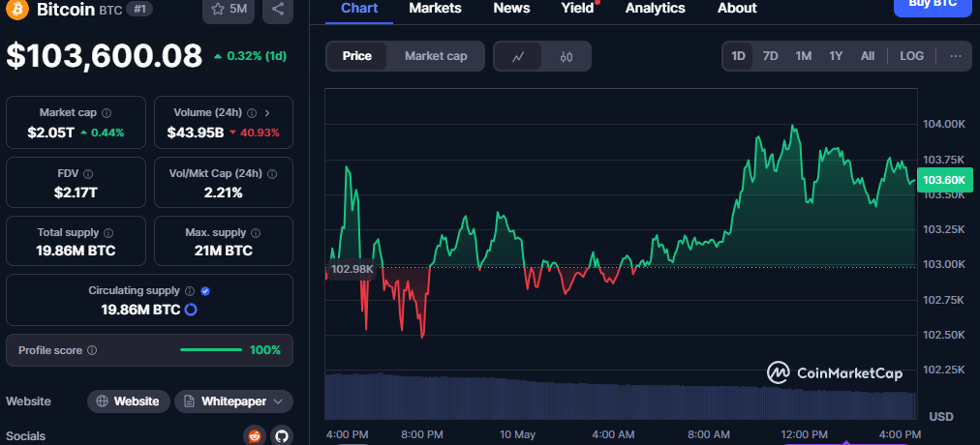Set chart range to 7D
This screenshot has height=445, width=980.
(770, 56)
